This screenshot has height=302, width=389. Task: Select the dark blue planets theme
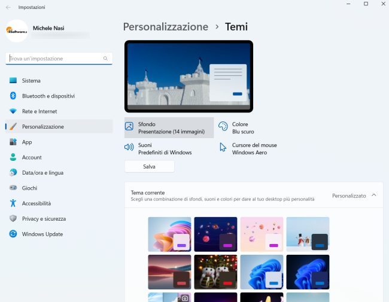(x=215, y=234)
